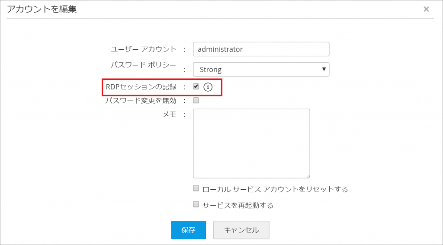Click the info icon beside RDP checkbox
Image resolution: width=443 pixels, height=245 pixels.
pos(208,87)
